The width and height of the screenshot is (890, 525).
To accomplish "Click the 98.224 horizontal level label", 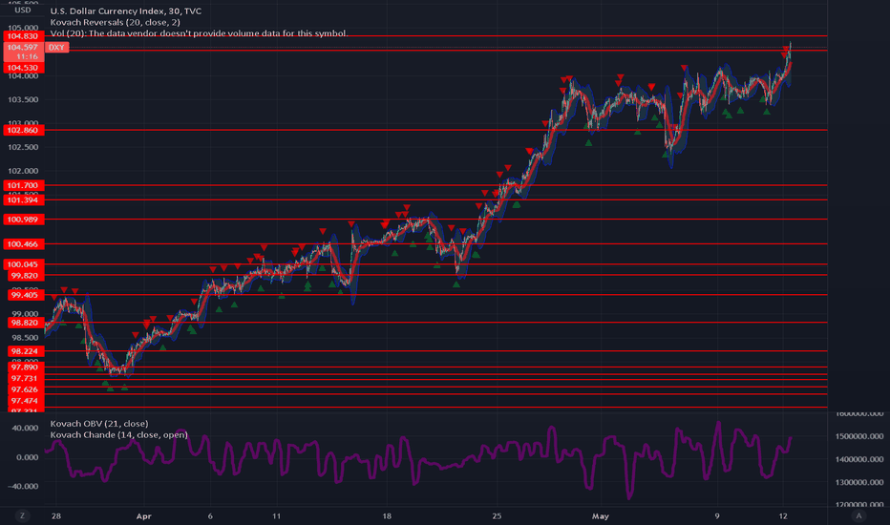I will pyautogui.click(x=25, y=350).
